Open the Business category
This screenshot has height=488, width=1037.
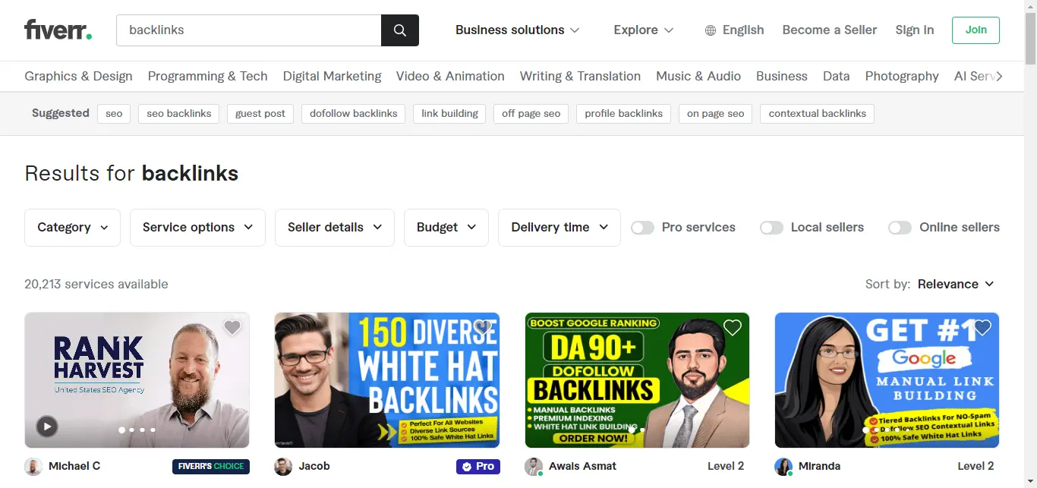(782, 76)
